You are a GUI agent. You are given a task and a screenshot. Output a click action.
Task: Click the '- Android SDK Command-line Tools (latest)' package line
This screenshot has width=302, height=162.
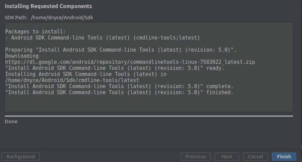point(103,37)
